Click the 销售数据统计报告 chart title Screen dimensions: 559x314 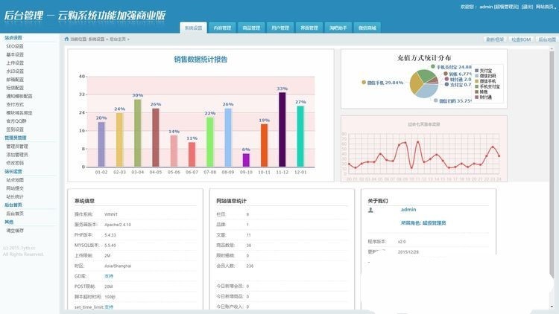point(200,60)
